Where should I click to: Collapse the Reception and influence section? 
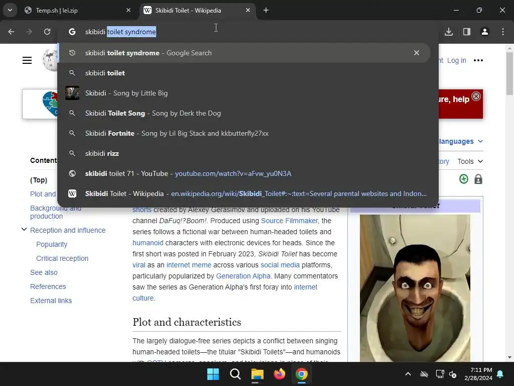(24, 229)
